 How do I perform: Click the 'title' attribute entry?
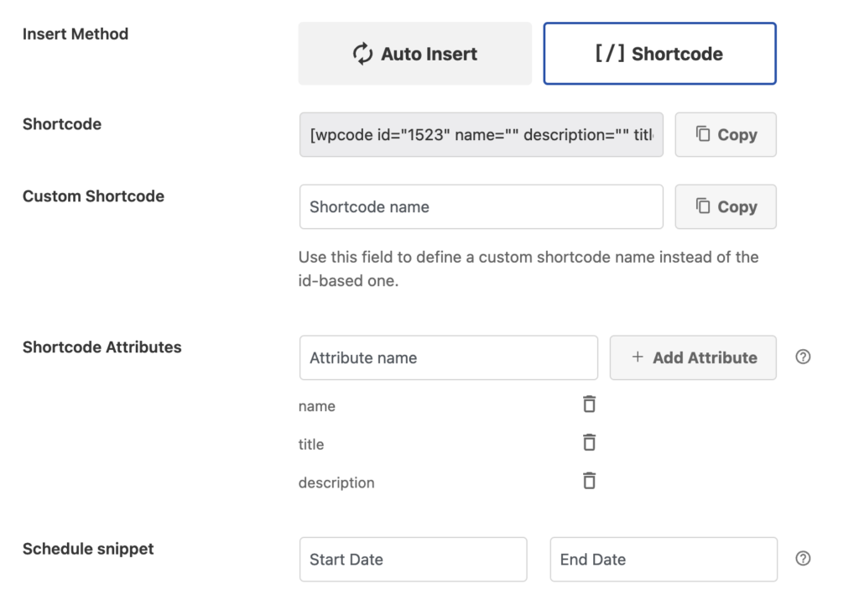[x=311, y=445]
